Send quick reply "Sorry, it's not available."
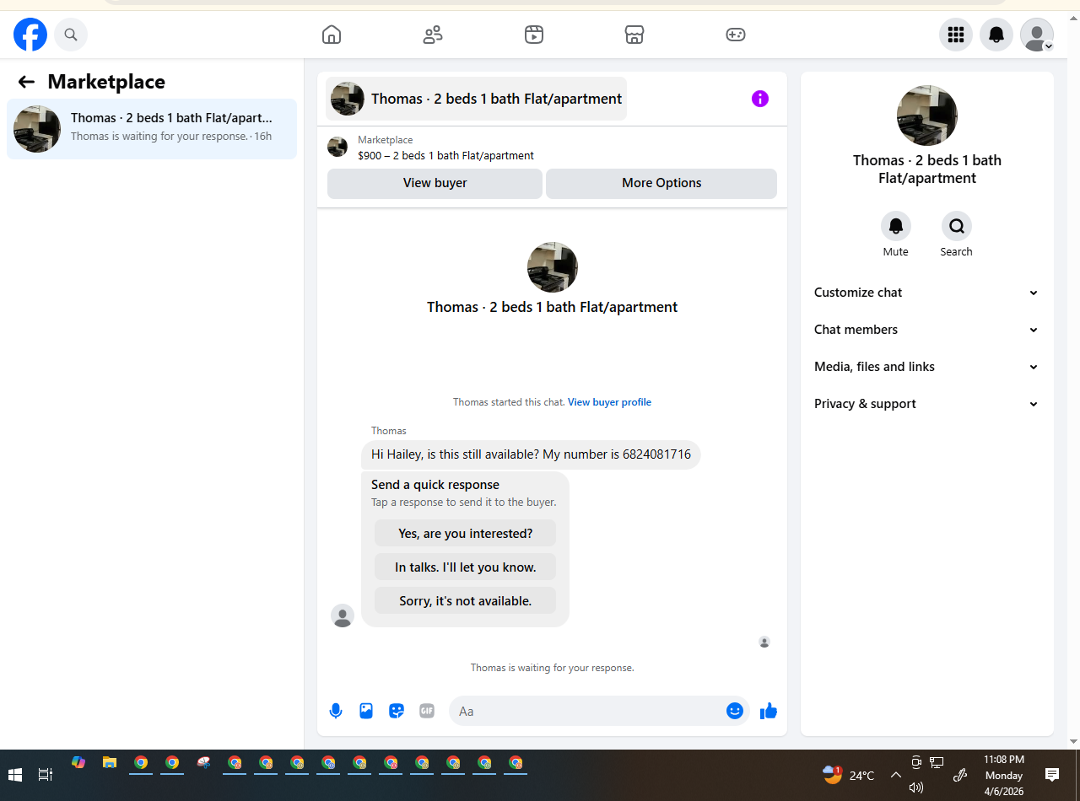The width and height of the screenshot is (1080, 801). [x=465, y=601]
